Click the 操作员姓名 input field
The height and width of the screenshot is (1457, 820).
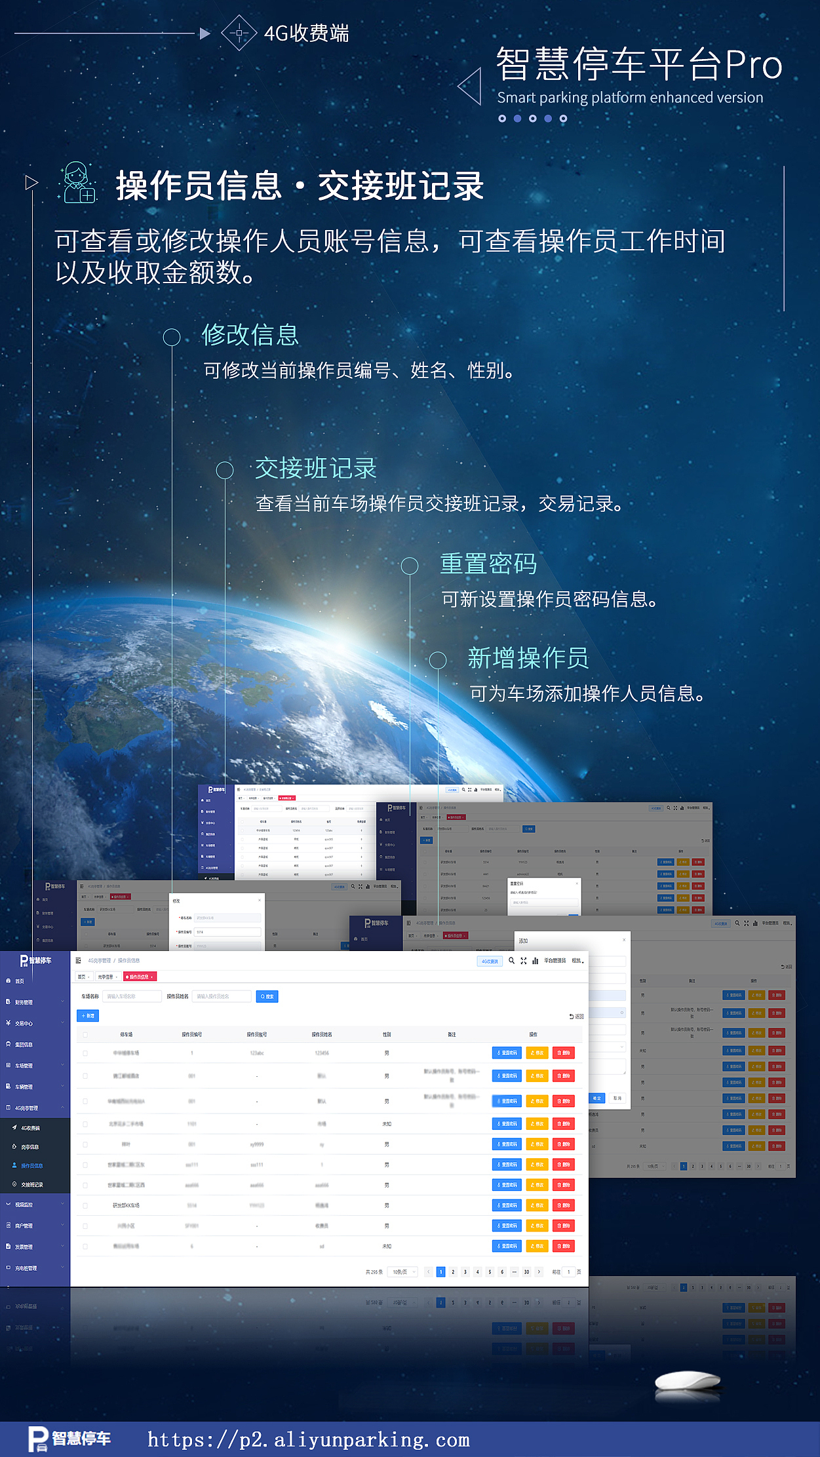(x=222, y=996)
